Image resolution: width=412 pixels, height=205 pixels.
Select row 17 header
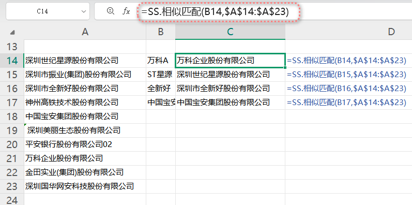12,102
